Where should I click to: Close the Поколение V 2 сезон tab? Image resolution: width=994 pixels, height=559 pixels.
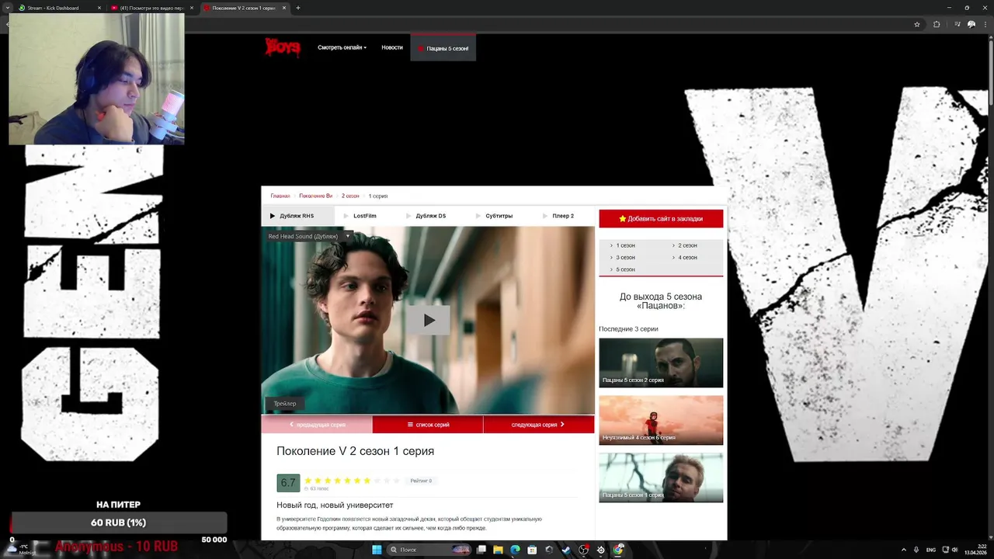click(284, 8)
